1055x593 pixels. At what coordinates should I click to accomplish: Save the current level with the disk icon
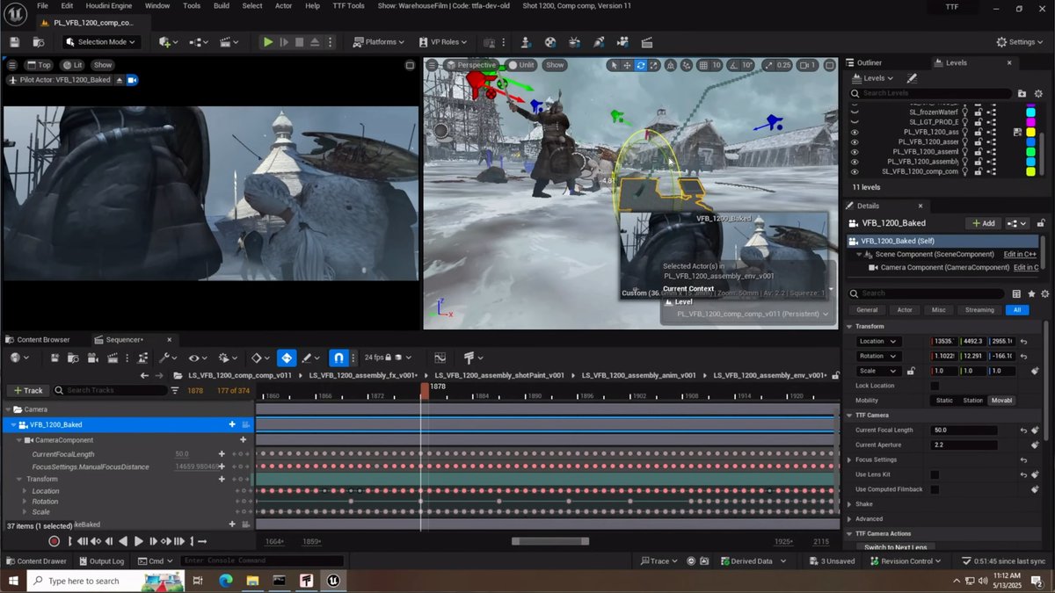click(15, 42)
